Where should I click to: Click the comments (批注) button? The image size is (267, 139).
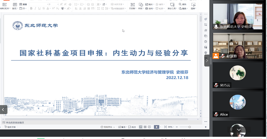tap(132, 127)
